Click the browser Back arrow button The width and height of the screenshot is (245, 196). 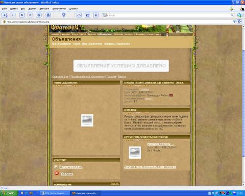[3, 15]
